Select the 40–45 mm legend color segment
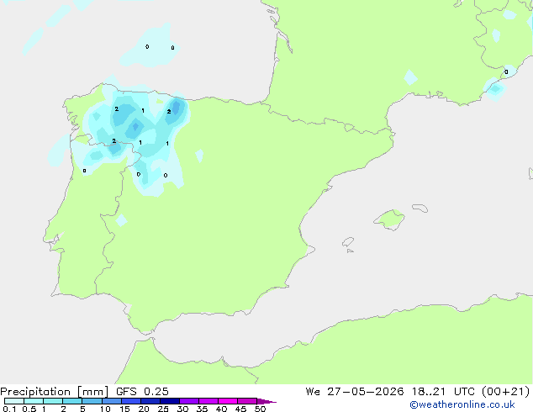Viewport: 533px width, 412px height. coord(228,401)
